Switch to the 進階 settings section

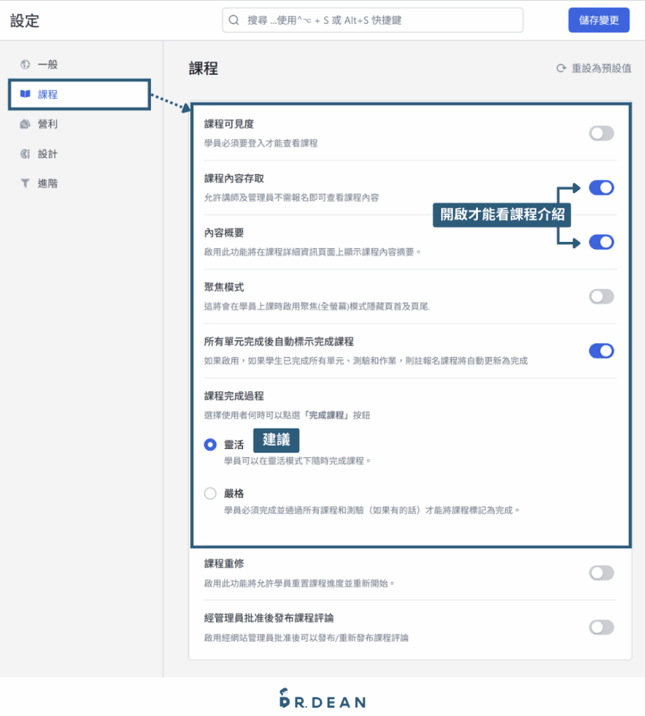pyautogui.click(x=49, y=183)
